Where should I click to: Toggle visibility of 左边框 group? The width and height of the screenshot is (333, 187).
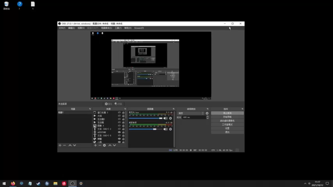click(x=119, y=122)
